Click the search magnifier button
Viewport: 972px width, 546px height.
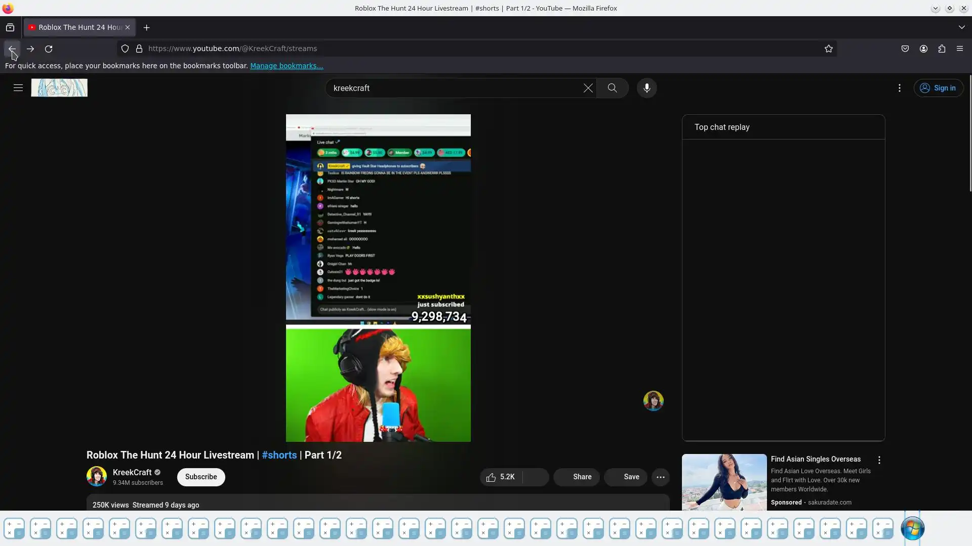(x=612, y=88)
